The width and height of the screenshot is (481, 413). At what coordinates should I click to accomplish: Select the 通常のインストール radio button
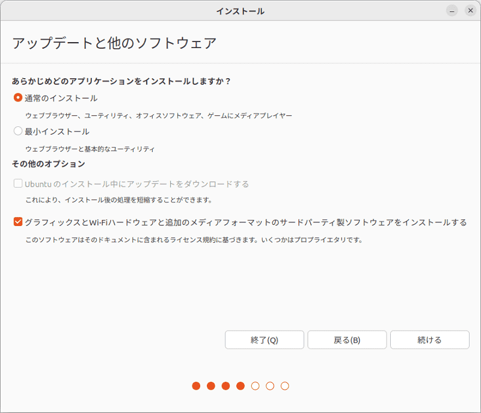pos(18,98)
